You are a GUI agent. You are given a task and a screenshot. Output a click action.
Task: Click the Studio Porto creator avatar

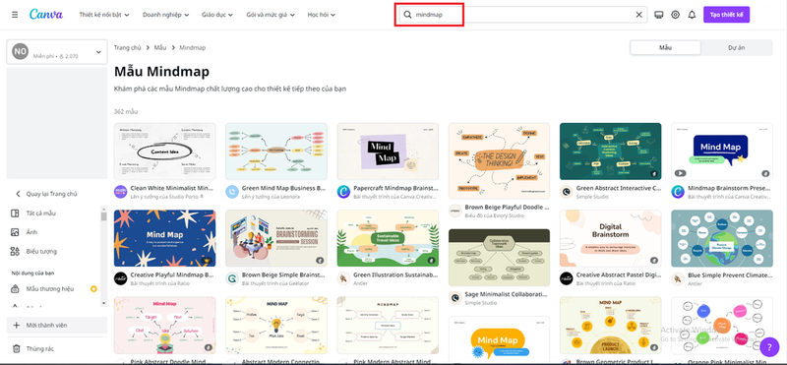[x=120, y=192]
